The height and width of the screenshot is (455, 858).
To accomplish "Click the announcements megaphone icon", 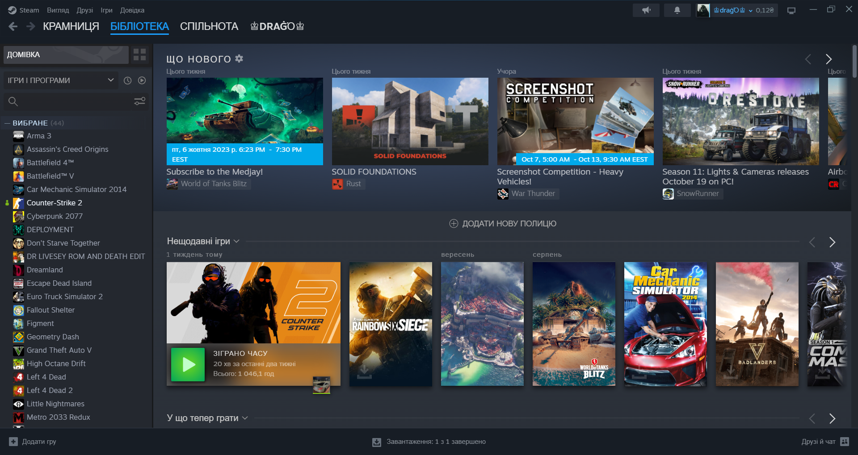I will (x=646, y=10).
